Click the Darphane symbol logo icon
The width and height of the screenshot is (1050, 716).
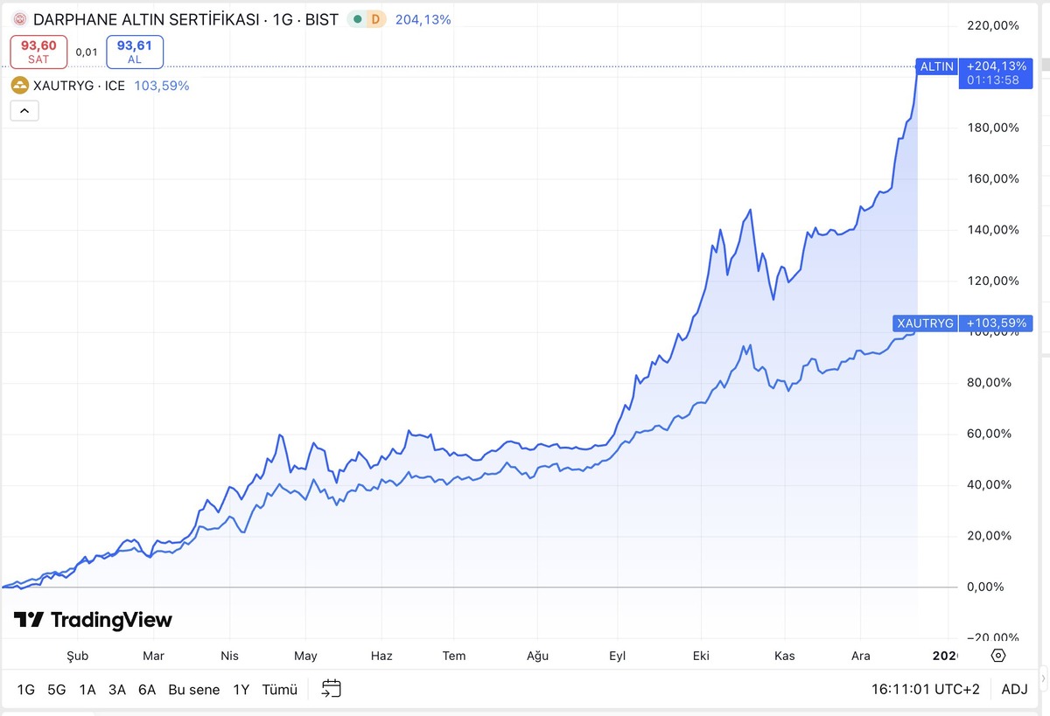(x=18, y=19)
